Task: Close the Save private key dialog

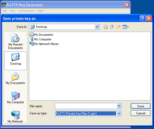Action: (149, 18)
